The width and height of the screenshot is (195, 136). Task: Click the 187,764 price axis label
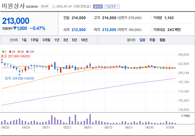[x=183, y=82]
